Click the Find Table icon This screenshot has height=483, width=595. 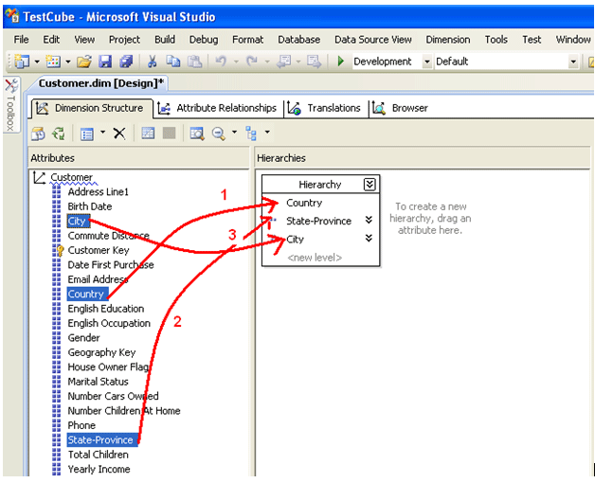[x=197, y=134]
